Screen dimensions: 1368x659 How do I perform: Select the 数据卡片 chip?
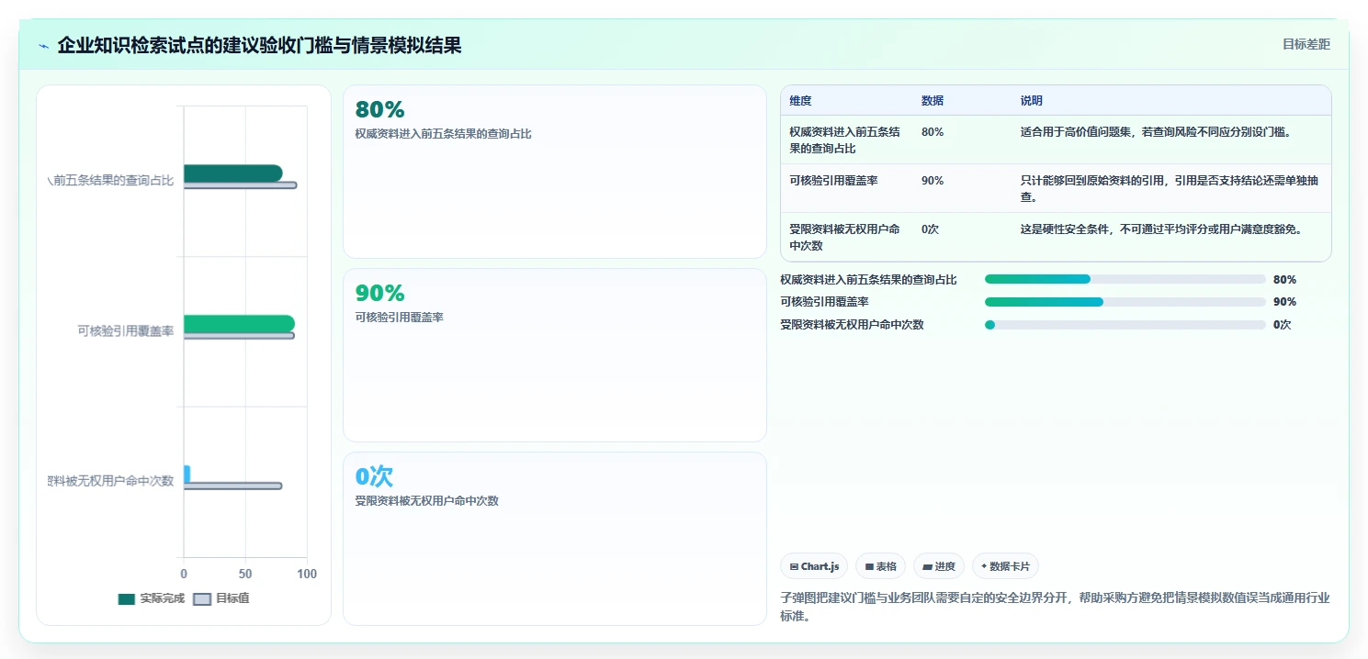coord(1005,566)
